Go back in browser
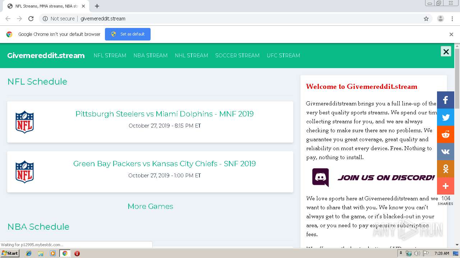 click(8, 19)
